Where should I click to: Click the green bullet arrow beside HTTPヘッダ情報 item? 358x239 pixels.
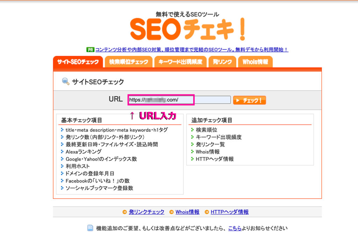click(193, 159)
